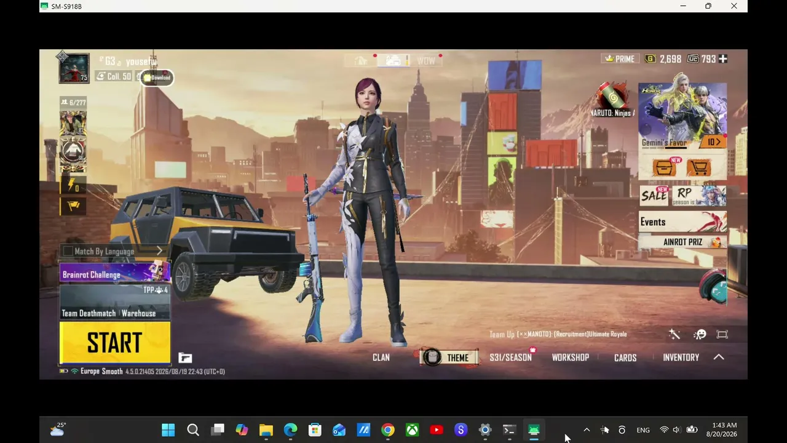Click the Team Up recruitment chat message
Image resolution: width=787 pixels, height=443 pixels.
(x=558, y=334)
